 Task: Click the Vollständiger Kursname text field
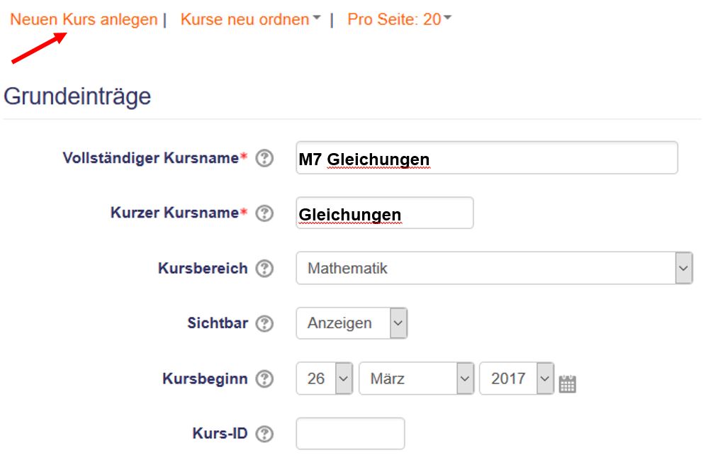click(x=486, y=158)
